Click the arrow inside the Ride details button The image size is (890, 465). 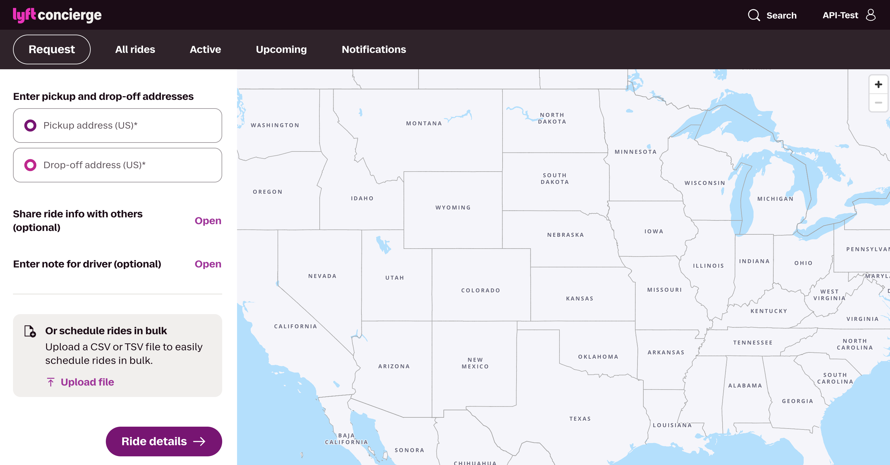(199, 441)
